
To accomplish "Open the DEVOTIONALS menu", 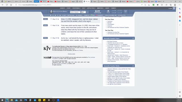I will point(76,8).
